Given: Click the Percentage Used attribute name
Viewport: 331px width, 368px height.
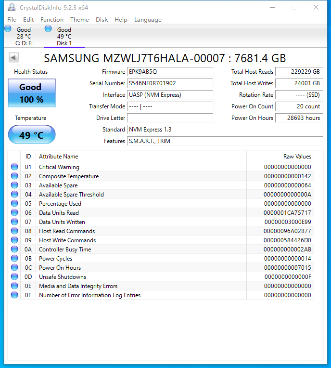Looking at the screenshot, I should click(60, 203).
